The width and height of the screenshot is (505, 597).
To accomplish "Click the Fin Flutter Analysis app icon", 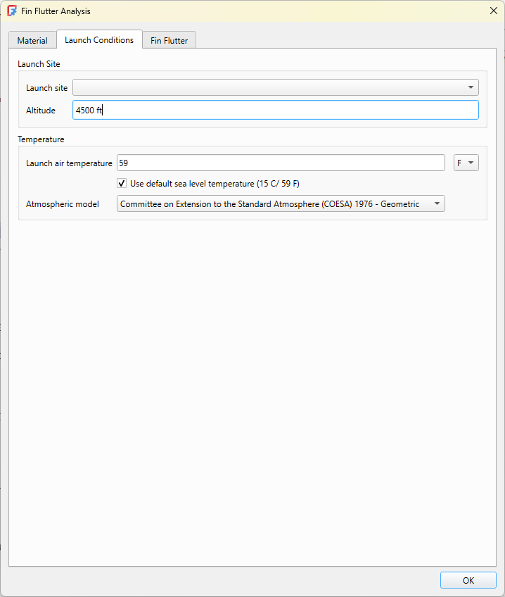I will [12, 11].
